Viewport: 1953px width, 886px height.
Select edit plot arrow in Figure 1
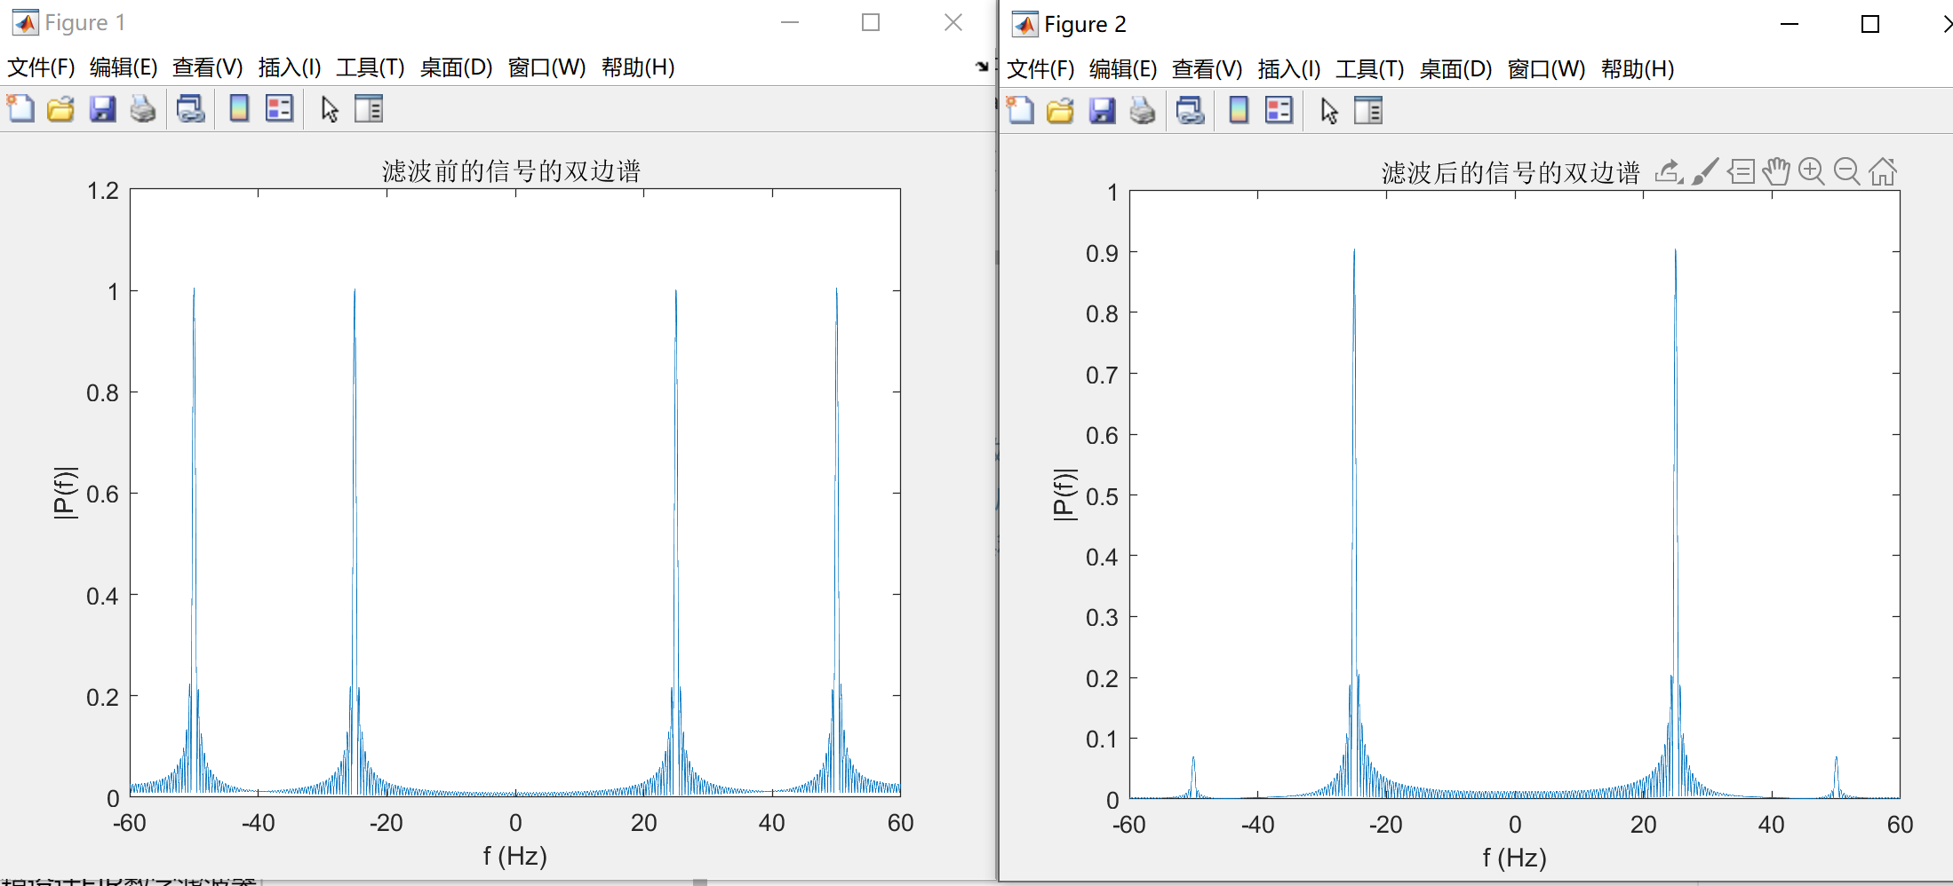330,109
